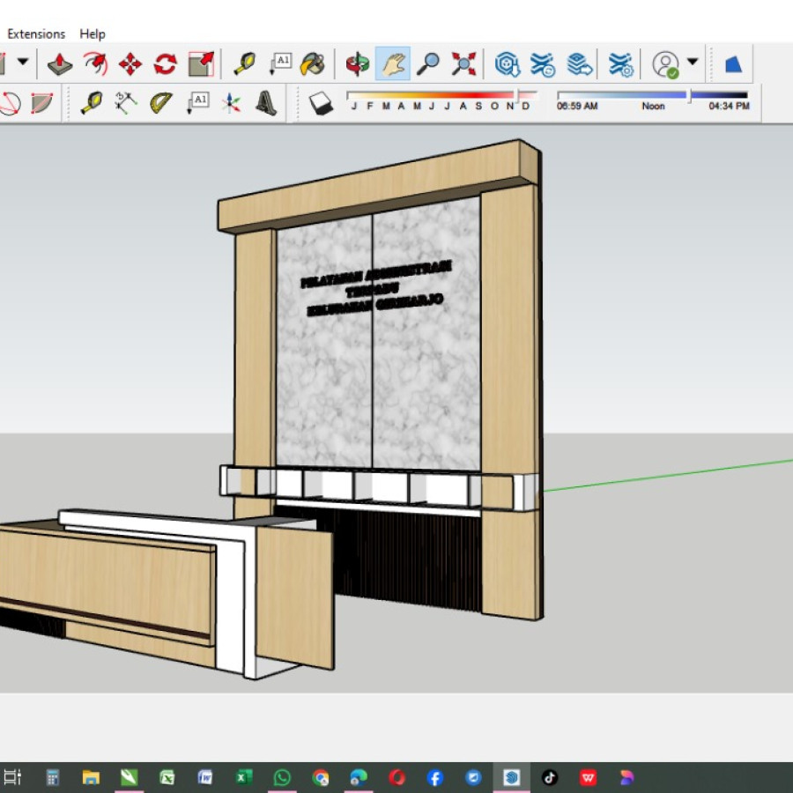Open the Extension Manager
Screen dimensions: 793x793
[620, 64]
